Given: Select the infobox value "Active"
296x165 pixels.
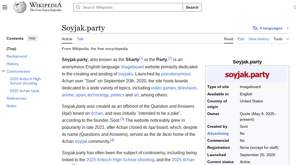Looking at the screenshot, I should tap(245, 162).
